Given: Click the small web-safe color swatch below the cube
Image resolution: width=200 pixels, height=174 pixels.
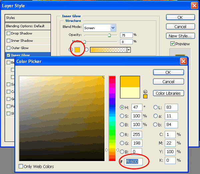Looking at the screenshot, I should coord(145,96).
